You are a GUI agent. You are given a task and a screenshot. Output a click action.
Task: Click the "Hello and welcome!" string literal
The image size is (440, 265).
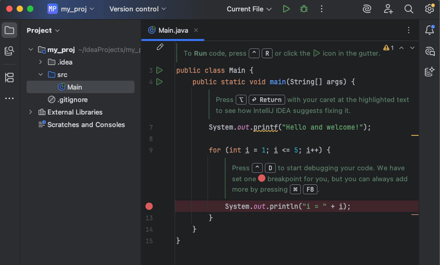tap(322, 128)
